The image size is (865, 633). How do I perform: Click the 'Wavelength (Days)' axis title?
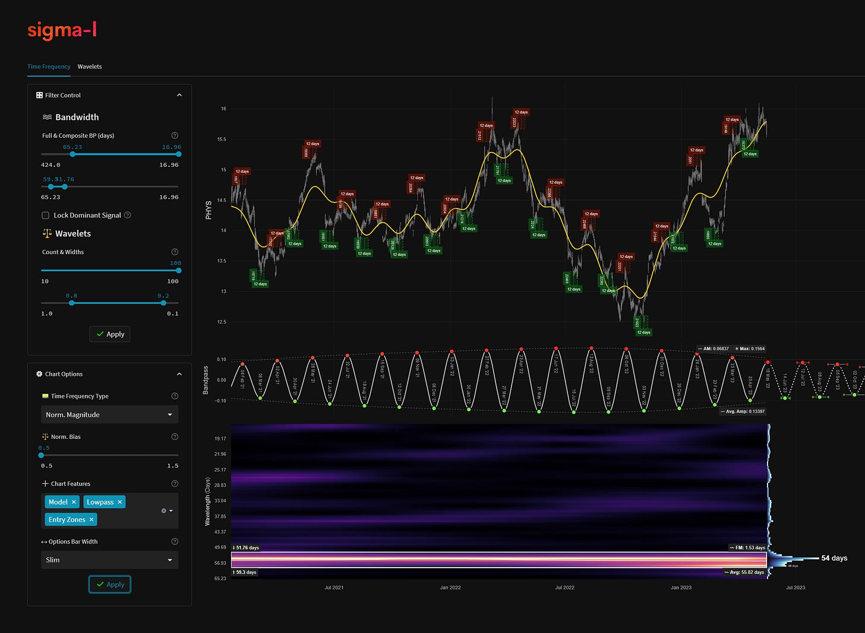pyautogui.click(x=208, y=501)
